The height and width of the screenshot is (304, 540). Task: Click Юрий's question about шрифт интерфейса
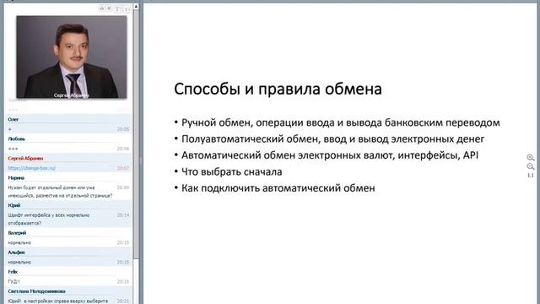49,219
